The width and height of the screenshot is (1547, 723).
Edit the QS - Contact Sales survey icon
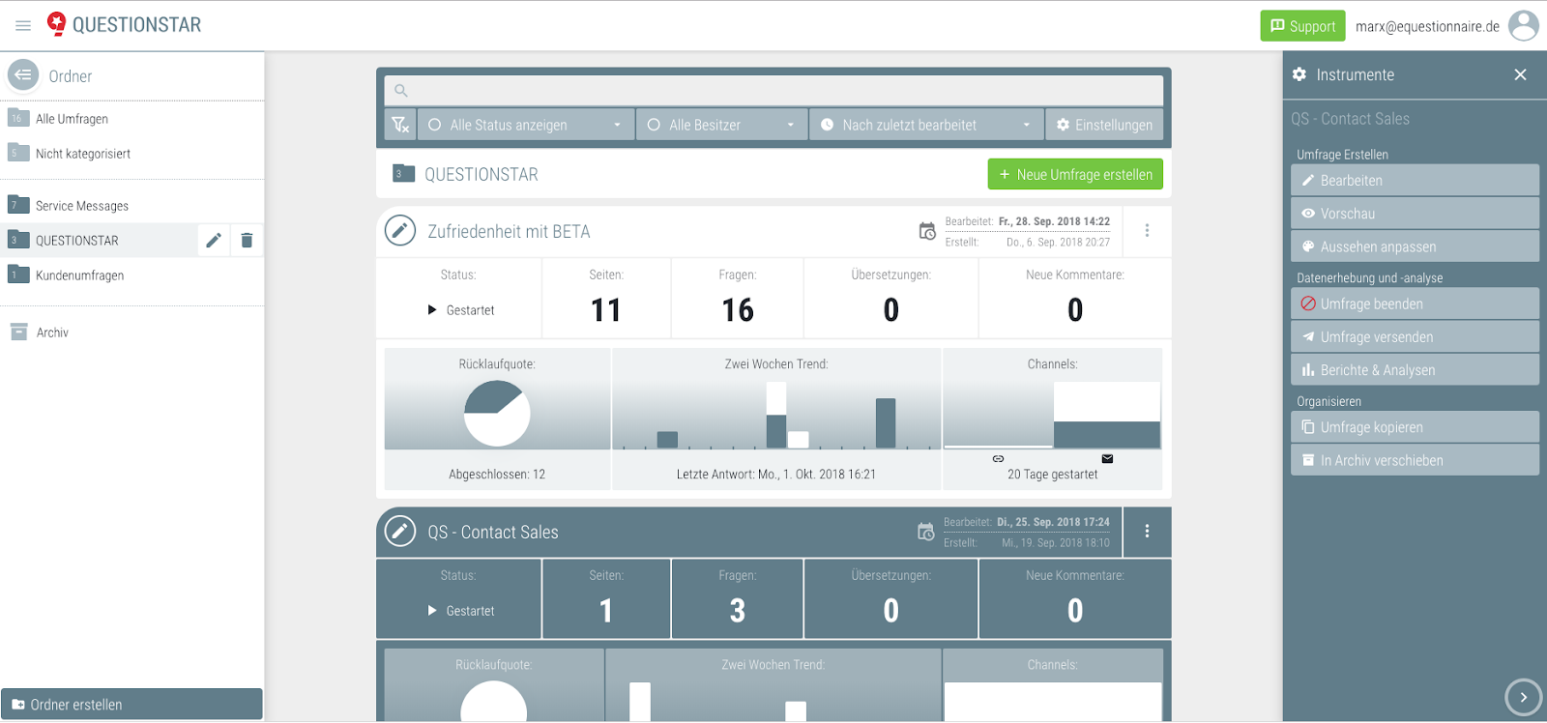400,531
